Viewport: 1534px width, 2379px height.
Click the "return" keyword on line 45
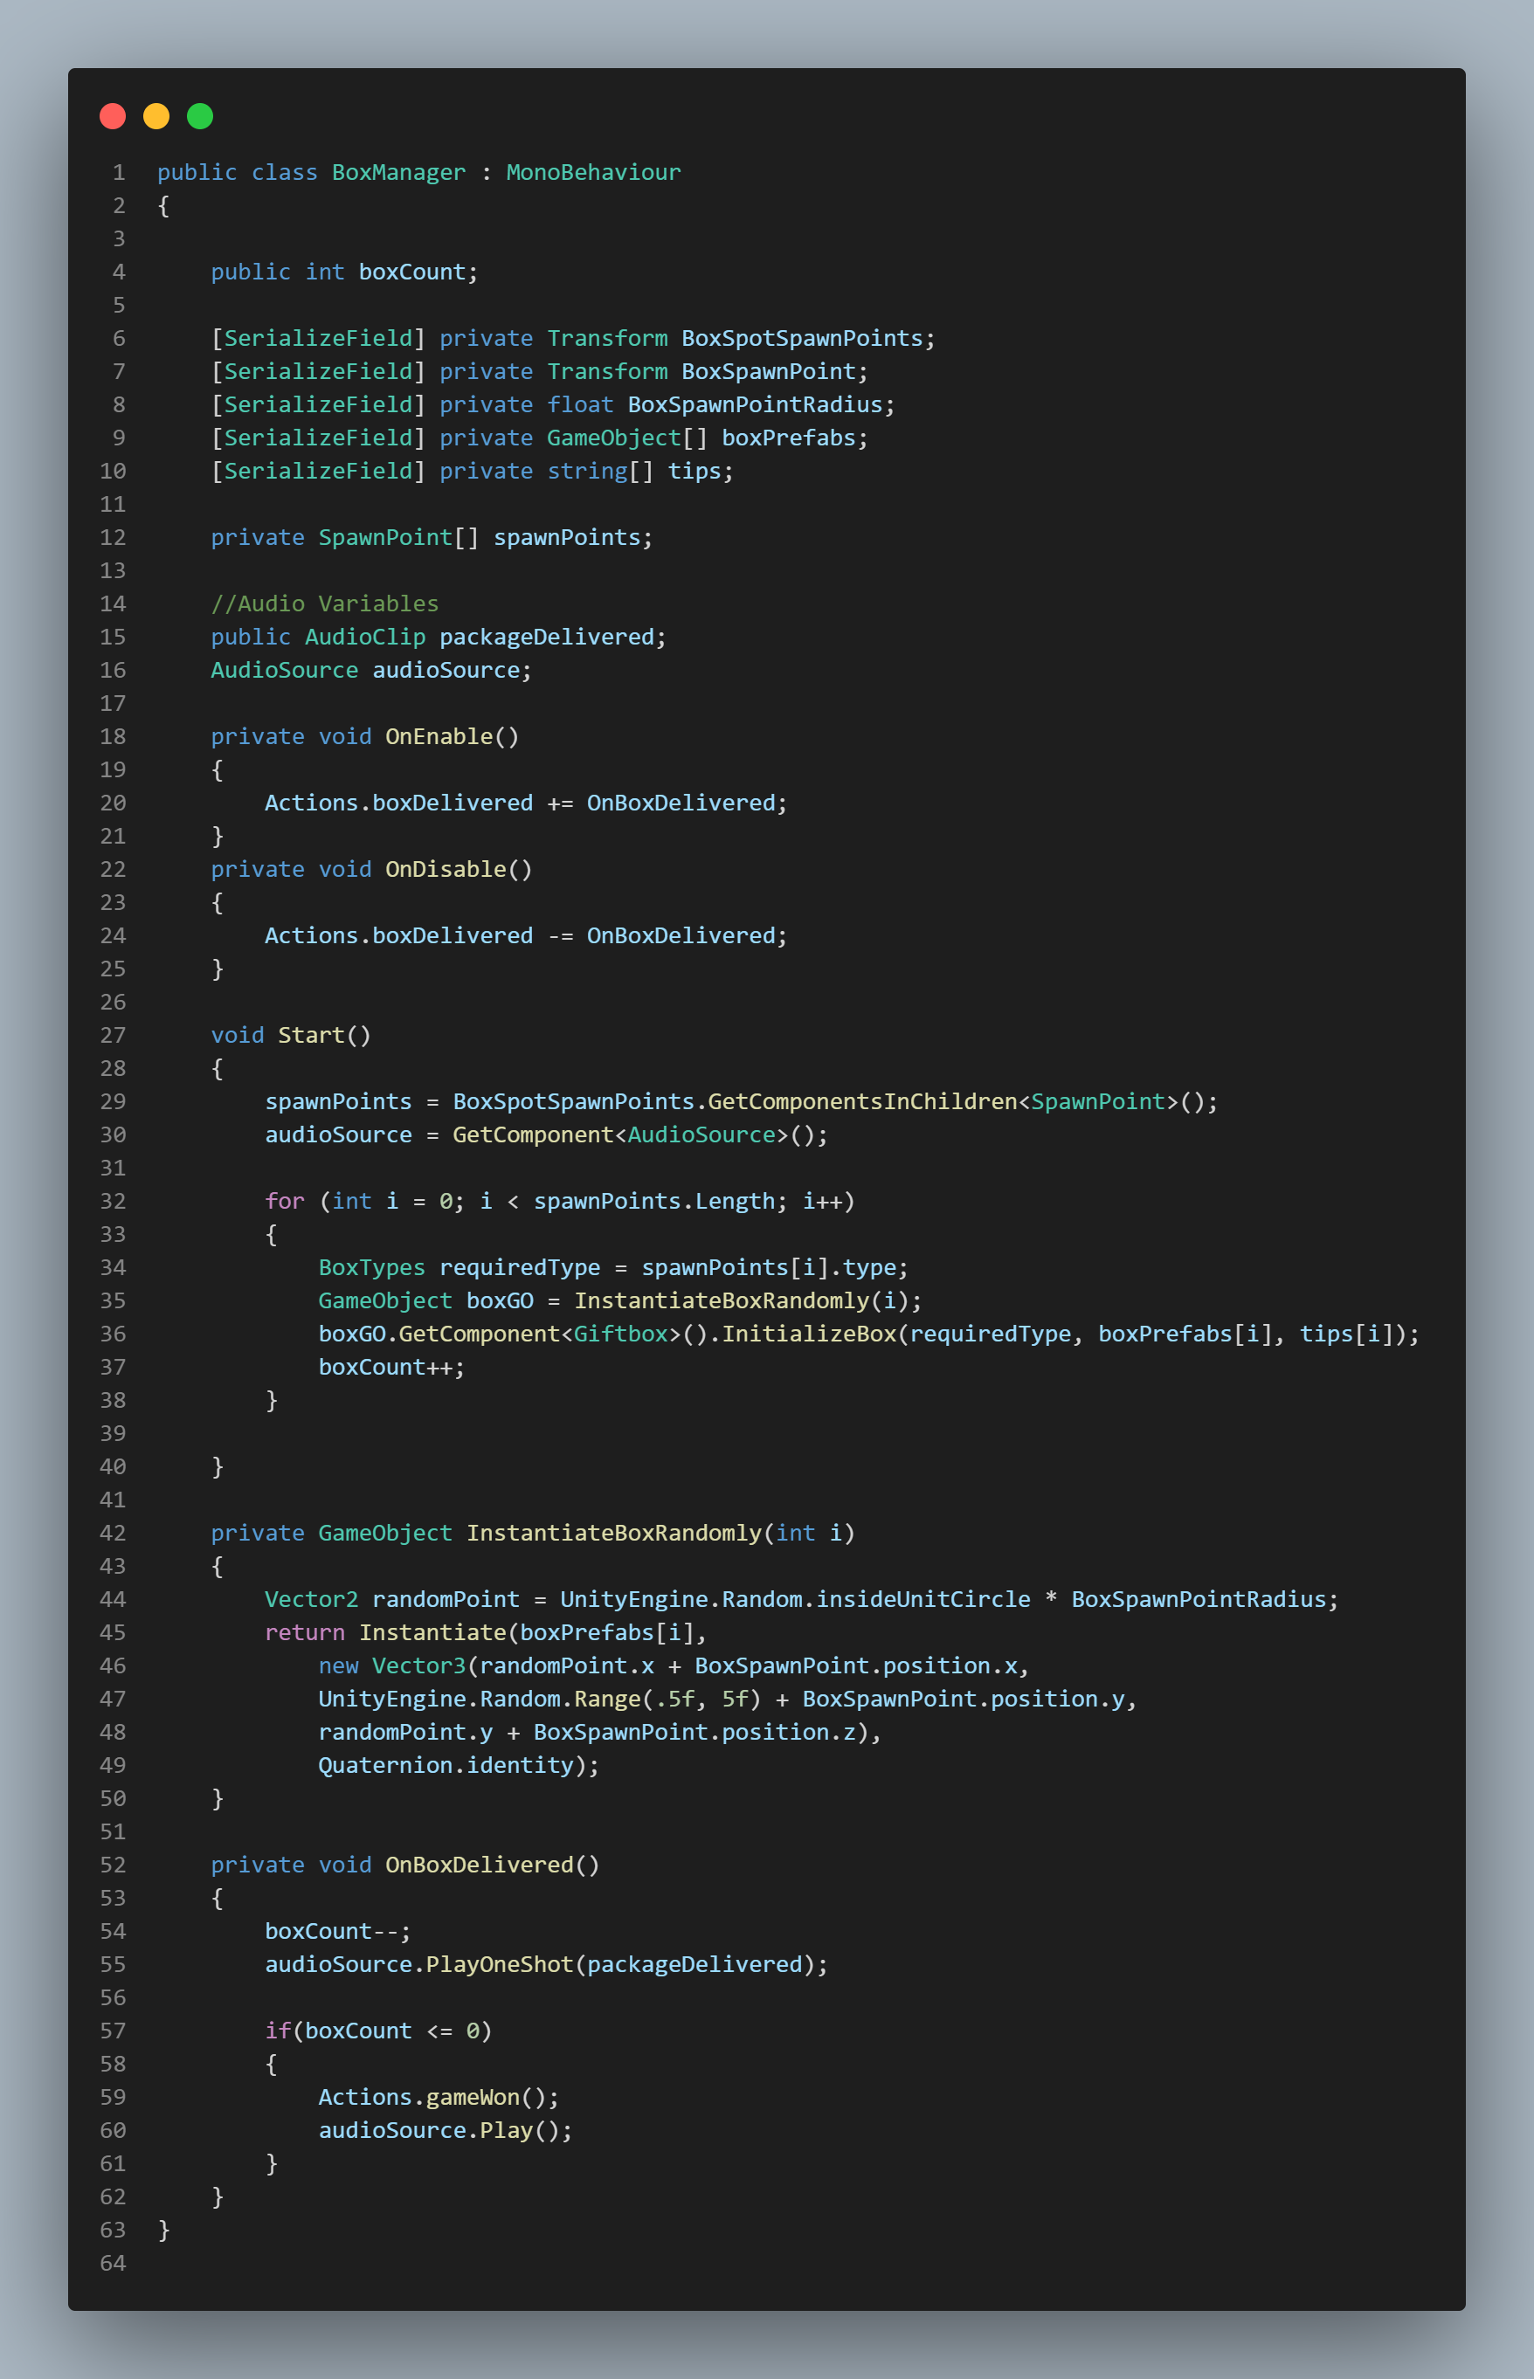305,1633
